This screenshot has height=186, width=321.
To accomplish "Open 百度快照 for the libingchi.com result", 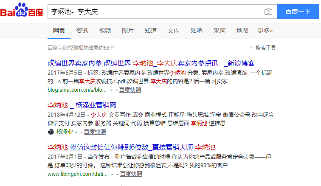I will pyautogui.click(x=131, y=174).
